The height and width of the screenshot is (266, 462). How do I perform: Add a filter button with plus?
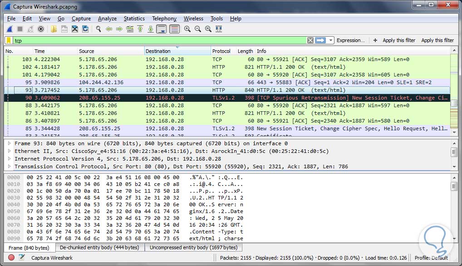click(375, 41)
